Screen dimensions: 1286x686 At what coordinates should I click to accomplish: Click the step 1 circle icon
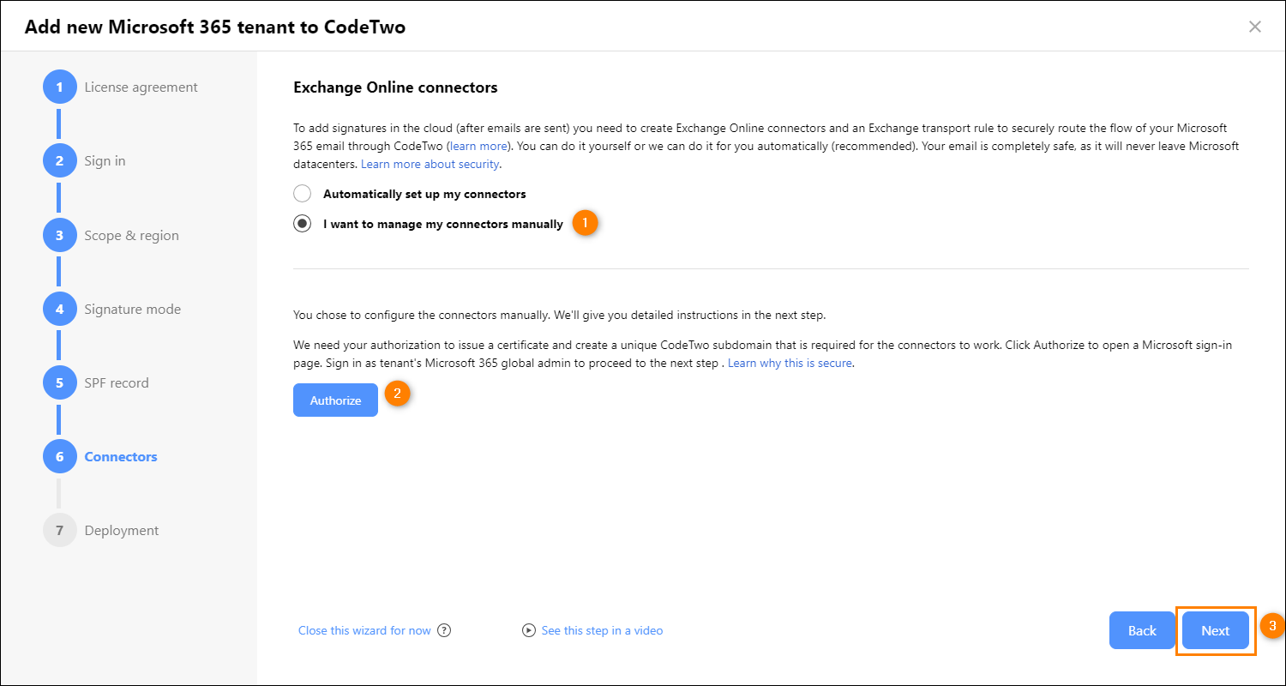[x=59, y=87]
